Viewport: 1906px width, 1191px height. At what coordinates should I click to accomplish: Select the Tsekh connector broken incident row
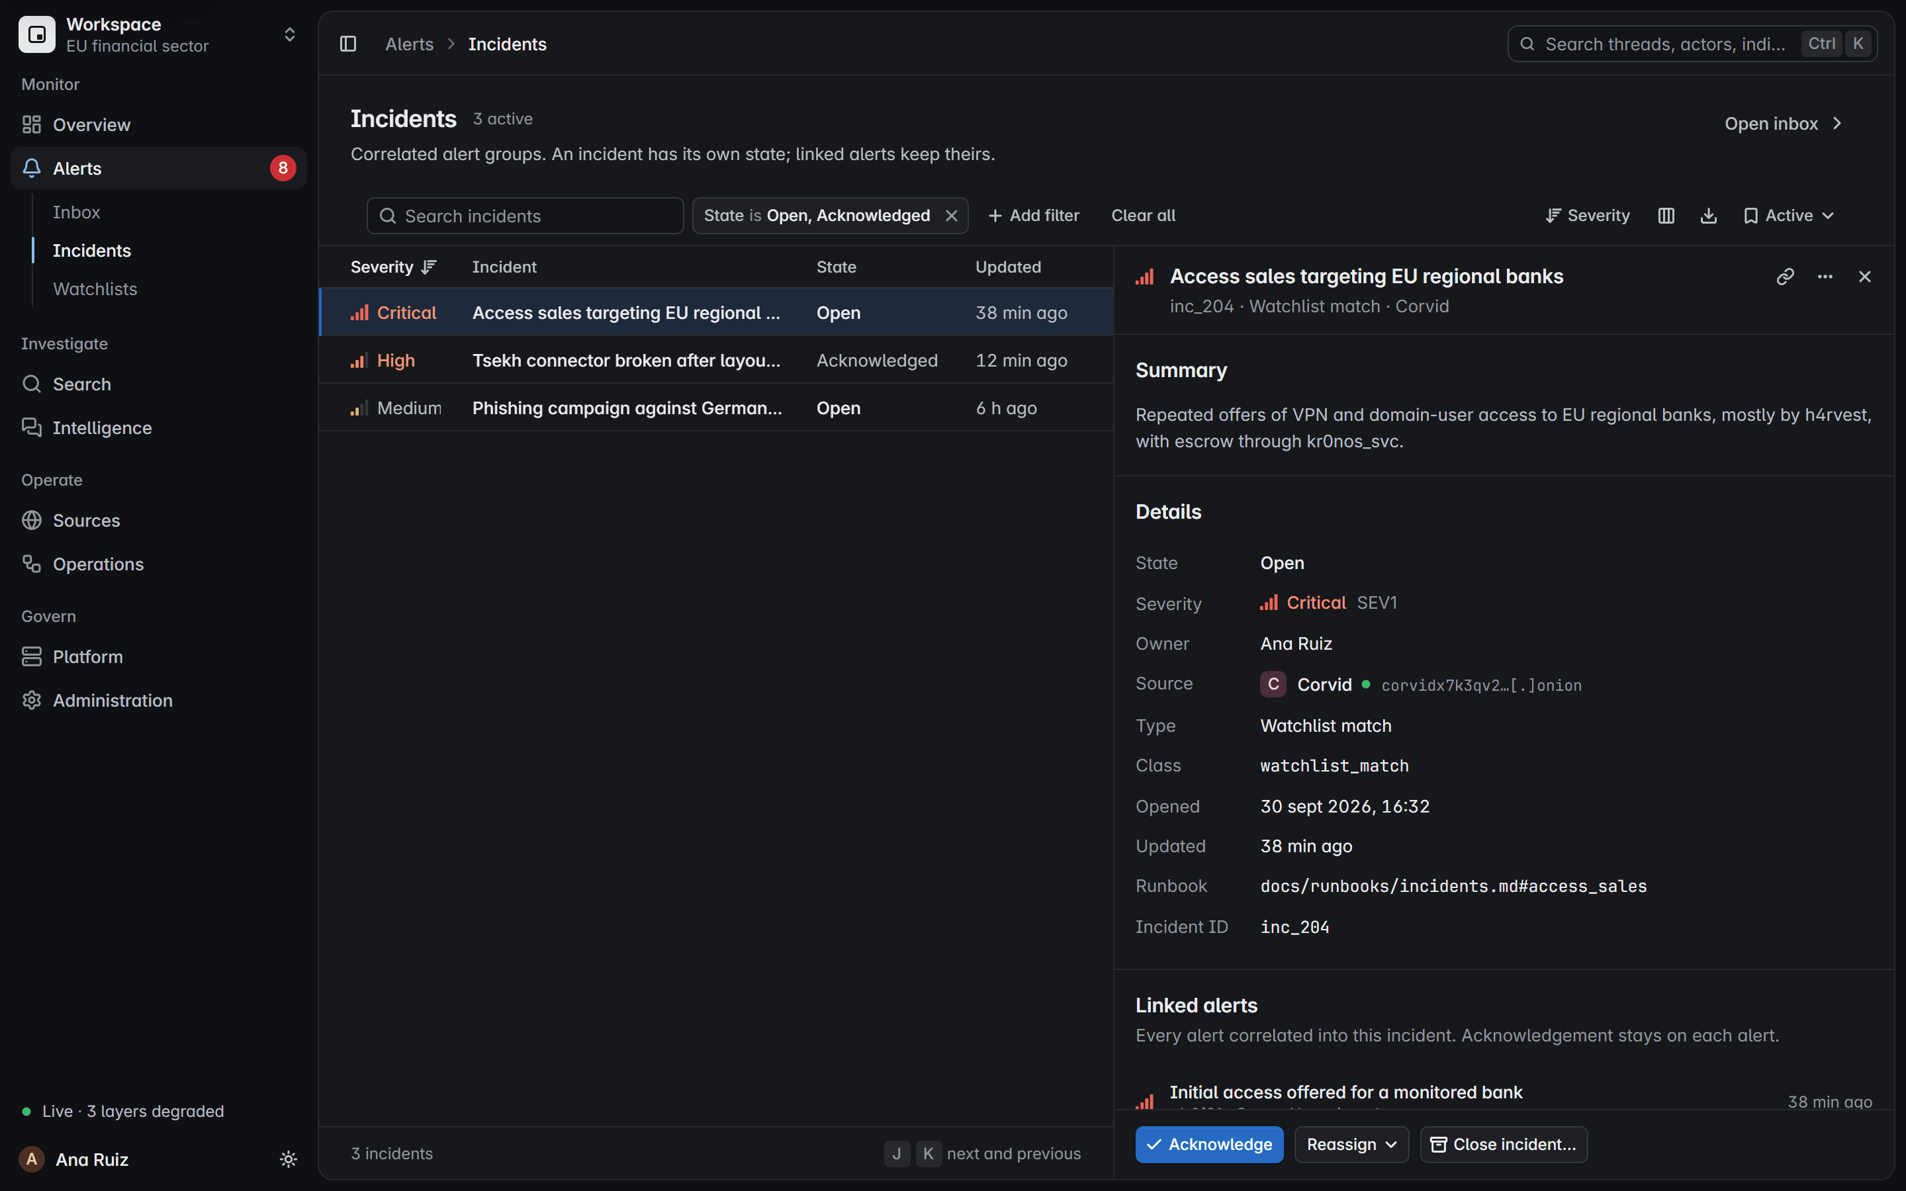click(x=716, y=360)
